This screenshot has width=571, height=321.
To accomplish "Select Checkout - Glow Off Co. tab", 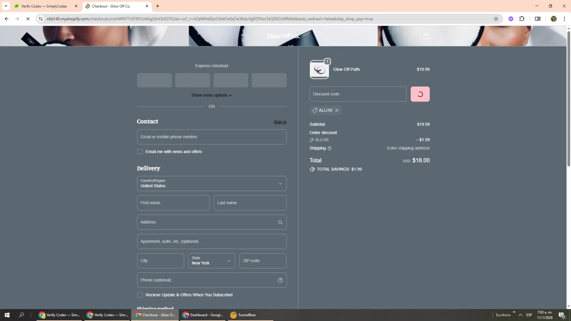I will point(111,6).
